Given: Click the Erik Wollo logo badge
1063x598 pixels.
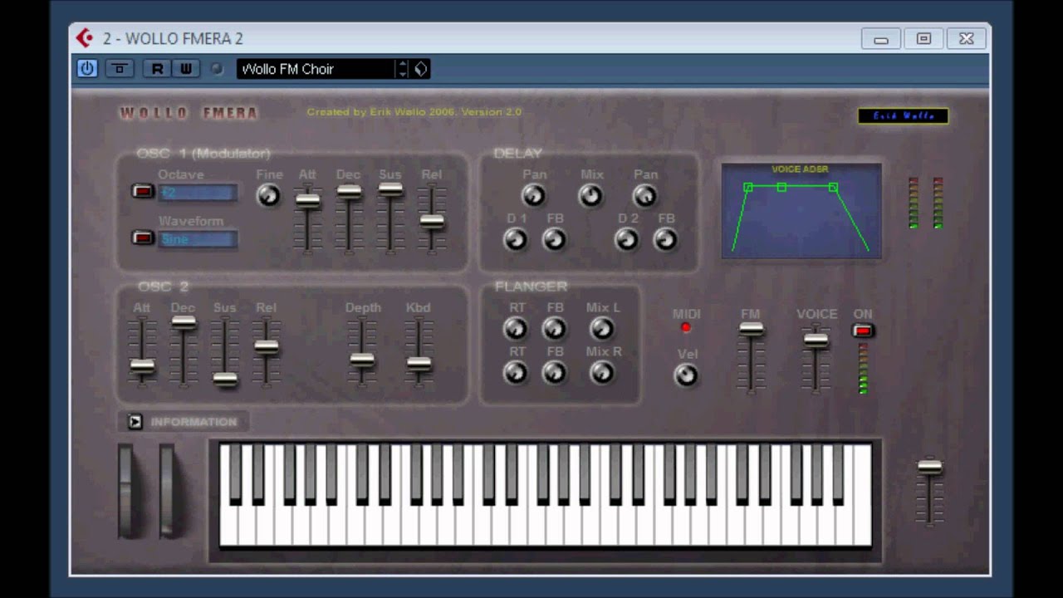Looking at the screenshot, I should [903, 116].
